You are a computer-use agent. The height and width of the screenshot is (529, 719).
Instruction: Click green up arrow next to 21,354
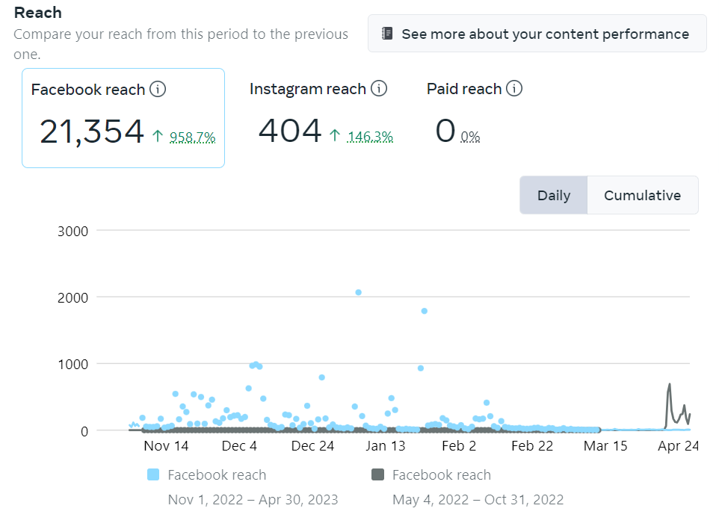pos(158,136)
